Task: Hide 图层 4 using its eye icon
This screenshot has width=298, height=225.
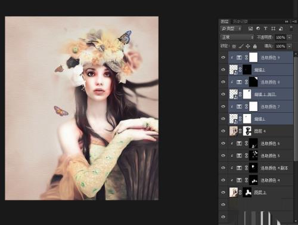Action: (x=223, y=131)
